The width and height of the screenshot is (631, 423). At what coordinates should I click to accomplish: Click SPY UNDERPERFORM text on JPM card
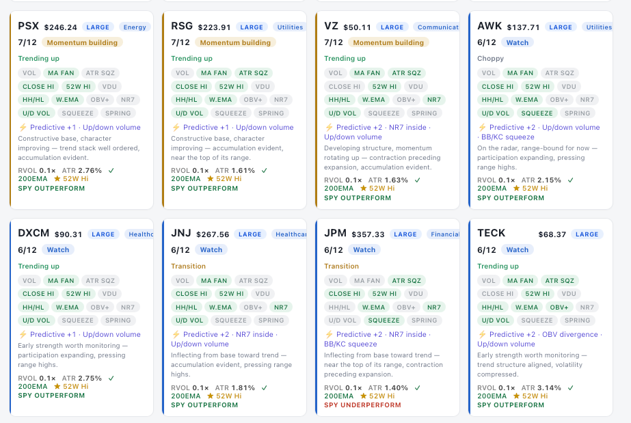(362, 405)
